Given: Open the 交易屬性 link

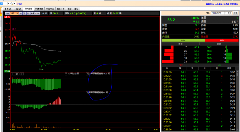Looking at the screenshot, I should (x=218, y=4).
